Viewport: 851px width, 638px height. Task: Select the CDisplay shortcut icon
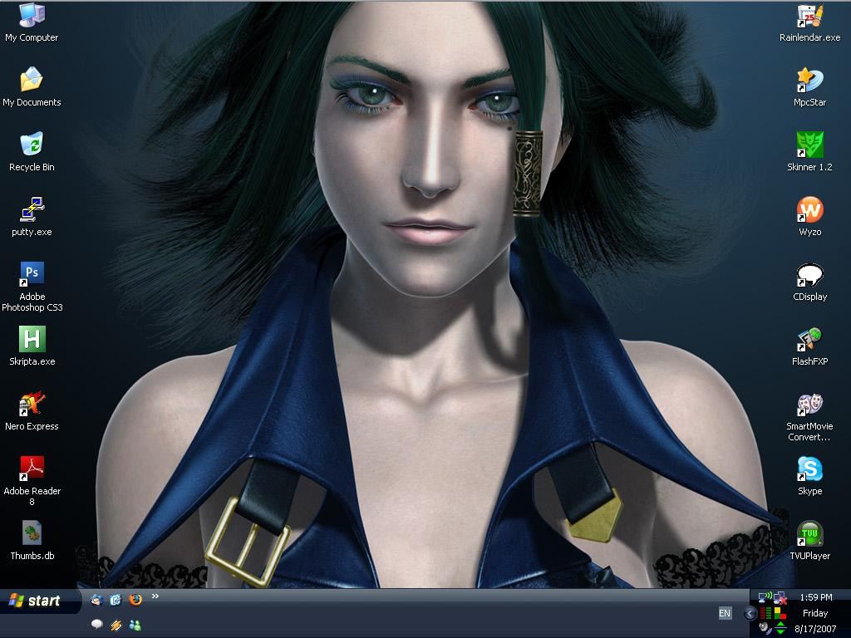coord(809,282)
